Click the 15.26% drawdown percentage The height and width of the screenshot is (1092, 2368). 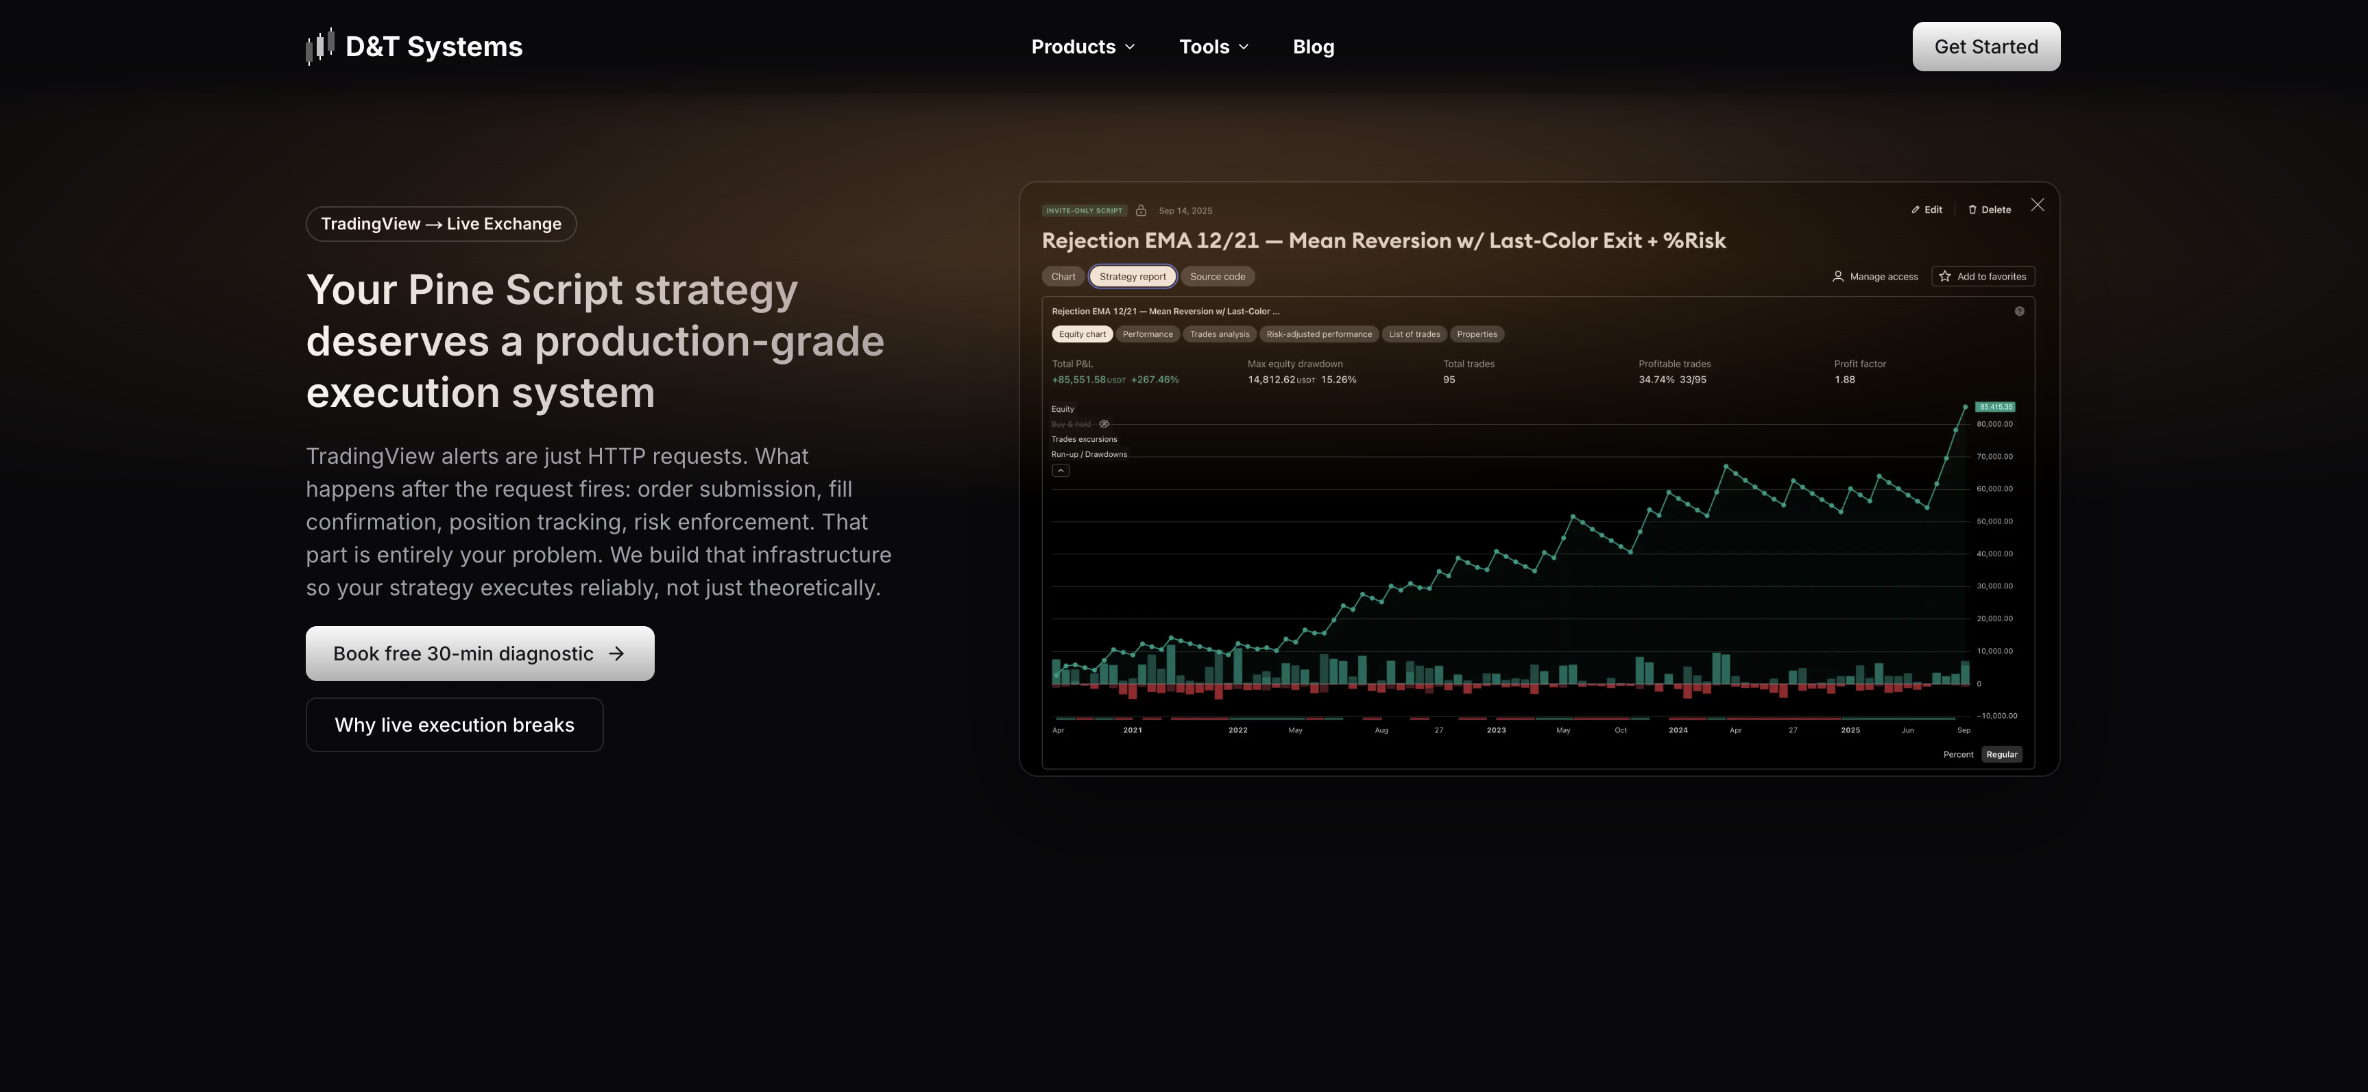point(1338,380)
